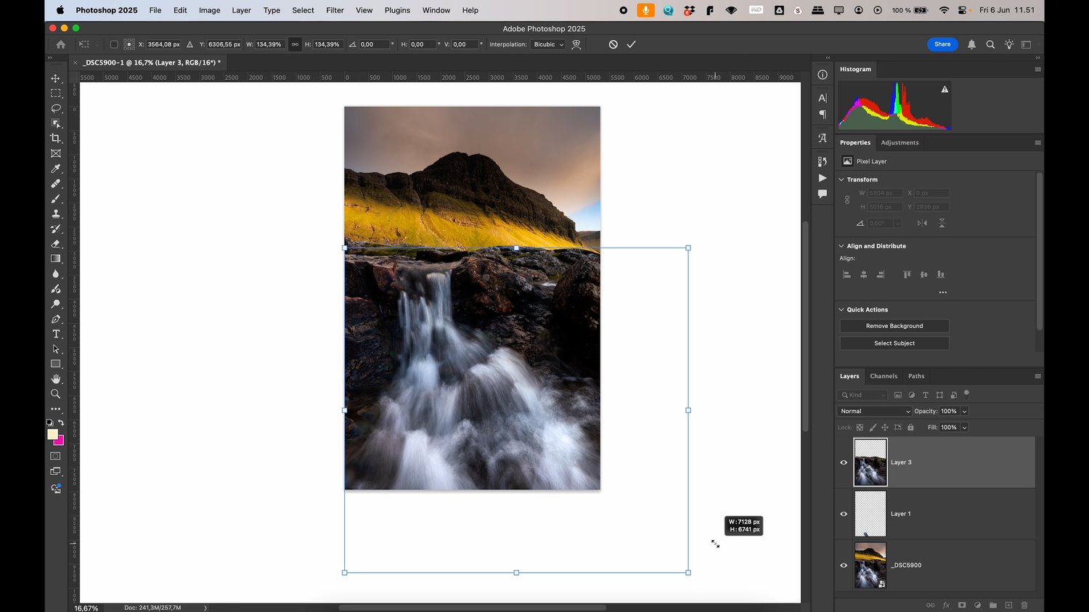Select the Gradient tool
The image size is (1089, 612).
click(56, 258)
